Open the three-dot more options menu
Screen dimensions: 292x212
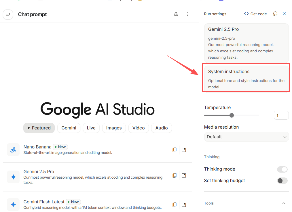(x=187, y=14)
